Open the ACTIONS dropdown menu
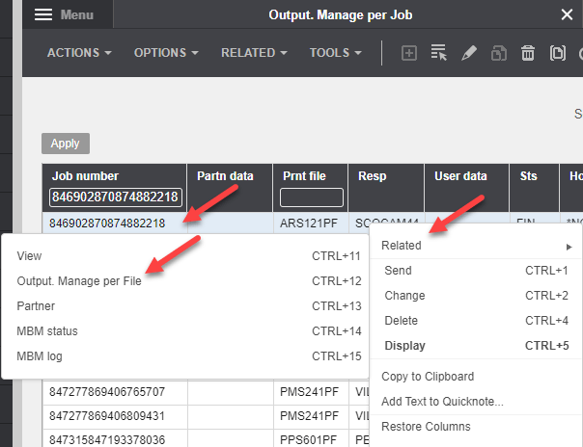The height and width of the screenshot is (447, 583). [79, 53]
